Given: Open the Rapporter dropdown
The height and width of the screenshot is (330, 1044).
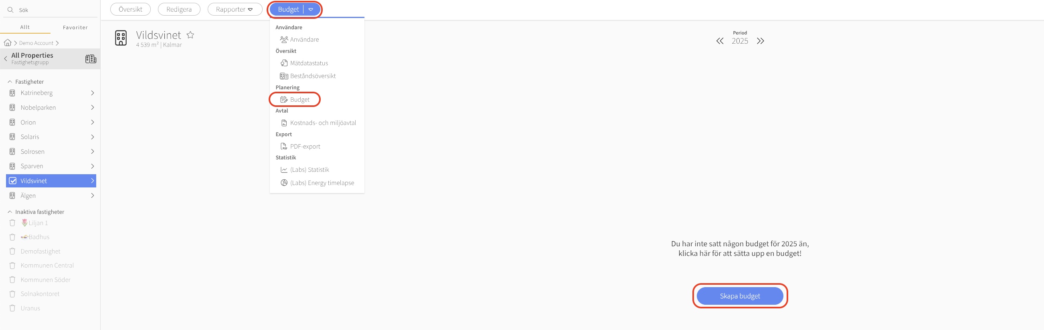Looking at the screenshot, I should pyautogui.click(x=235, y=9).
